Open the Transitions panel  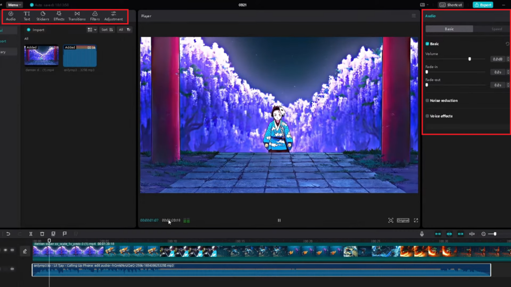click(77, 16)
